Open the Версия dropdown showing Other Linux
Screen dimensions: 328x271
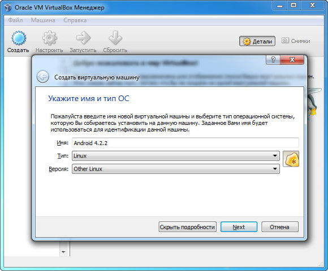(176, 169)
